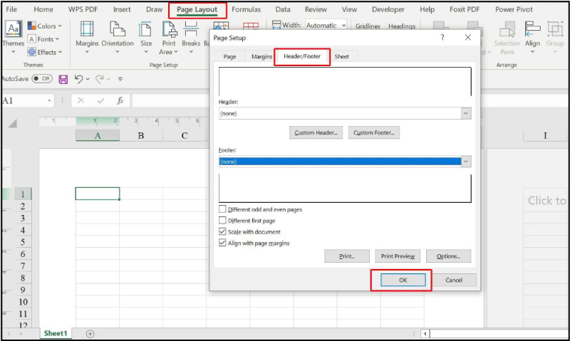570x341 pixels.
Task: Toggle the AutoSave switch
Action: click(42, 79)
